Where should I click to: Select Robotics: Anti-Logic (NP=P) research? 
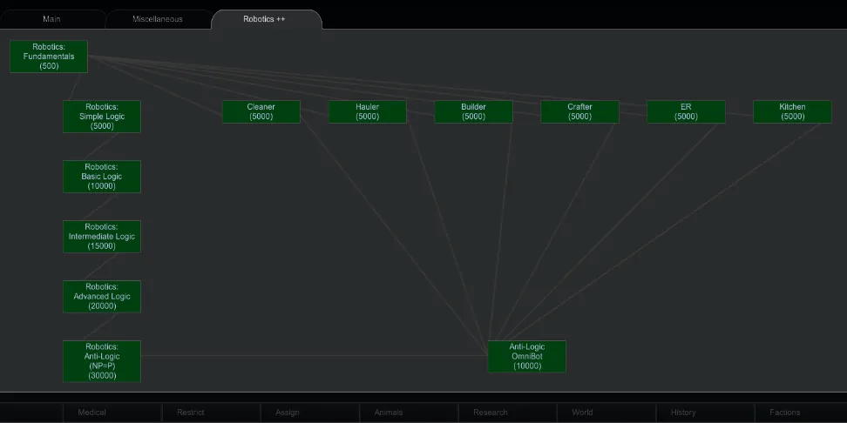click(x=102, y=361)
